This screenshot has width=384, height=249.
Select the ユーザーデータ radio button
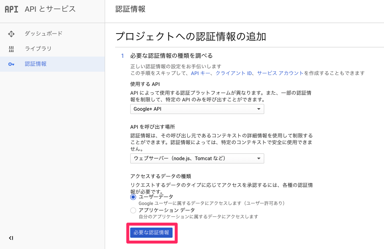pyautogui.click(x=133, y=197)
